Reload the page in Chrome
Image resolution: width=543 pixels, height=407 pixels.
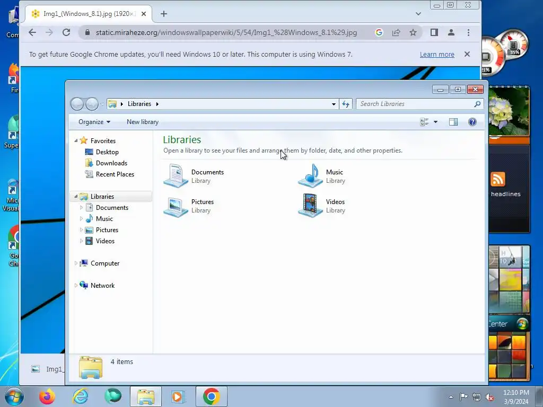66,32
